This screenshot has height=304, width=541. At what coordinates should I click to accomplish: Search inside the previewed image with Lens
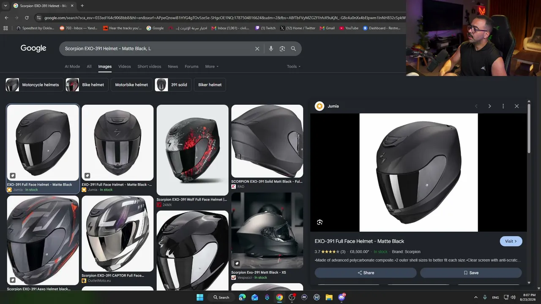click(x=320, y=222)
